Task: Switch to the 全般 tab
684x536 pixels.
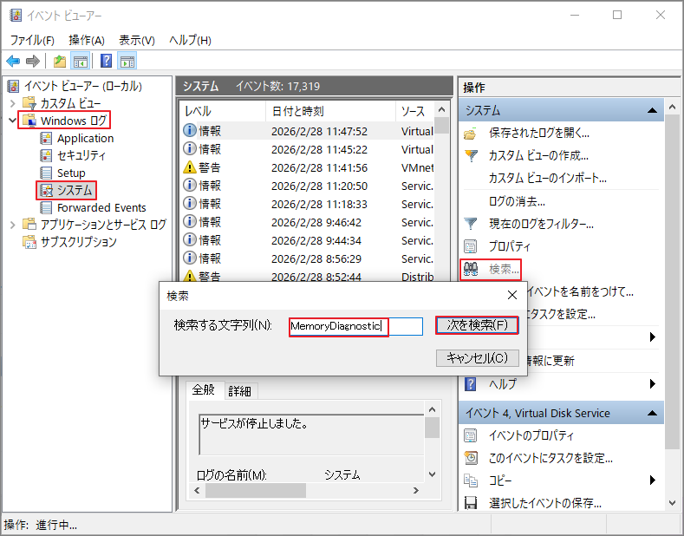Action: [x=203, y=389]
